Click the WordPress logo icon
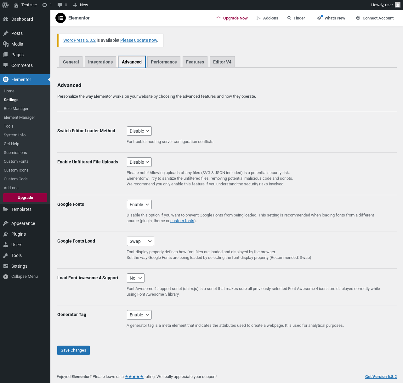The height and width of the screenshot is (383, 403). [5, 5]
